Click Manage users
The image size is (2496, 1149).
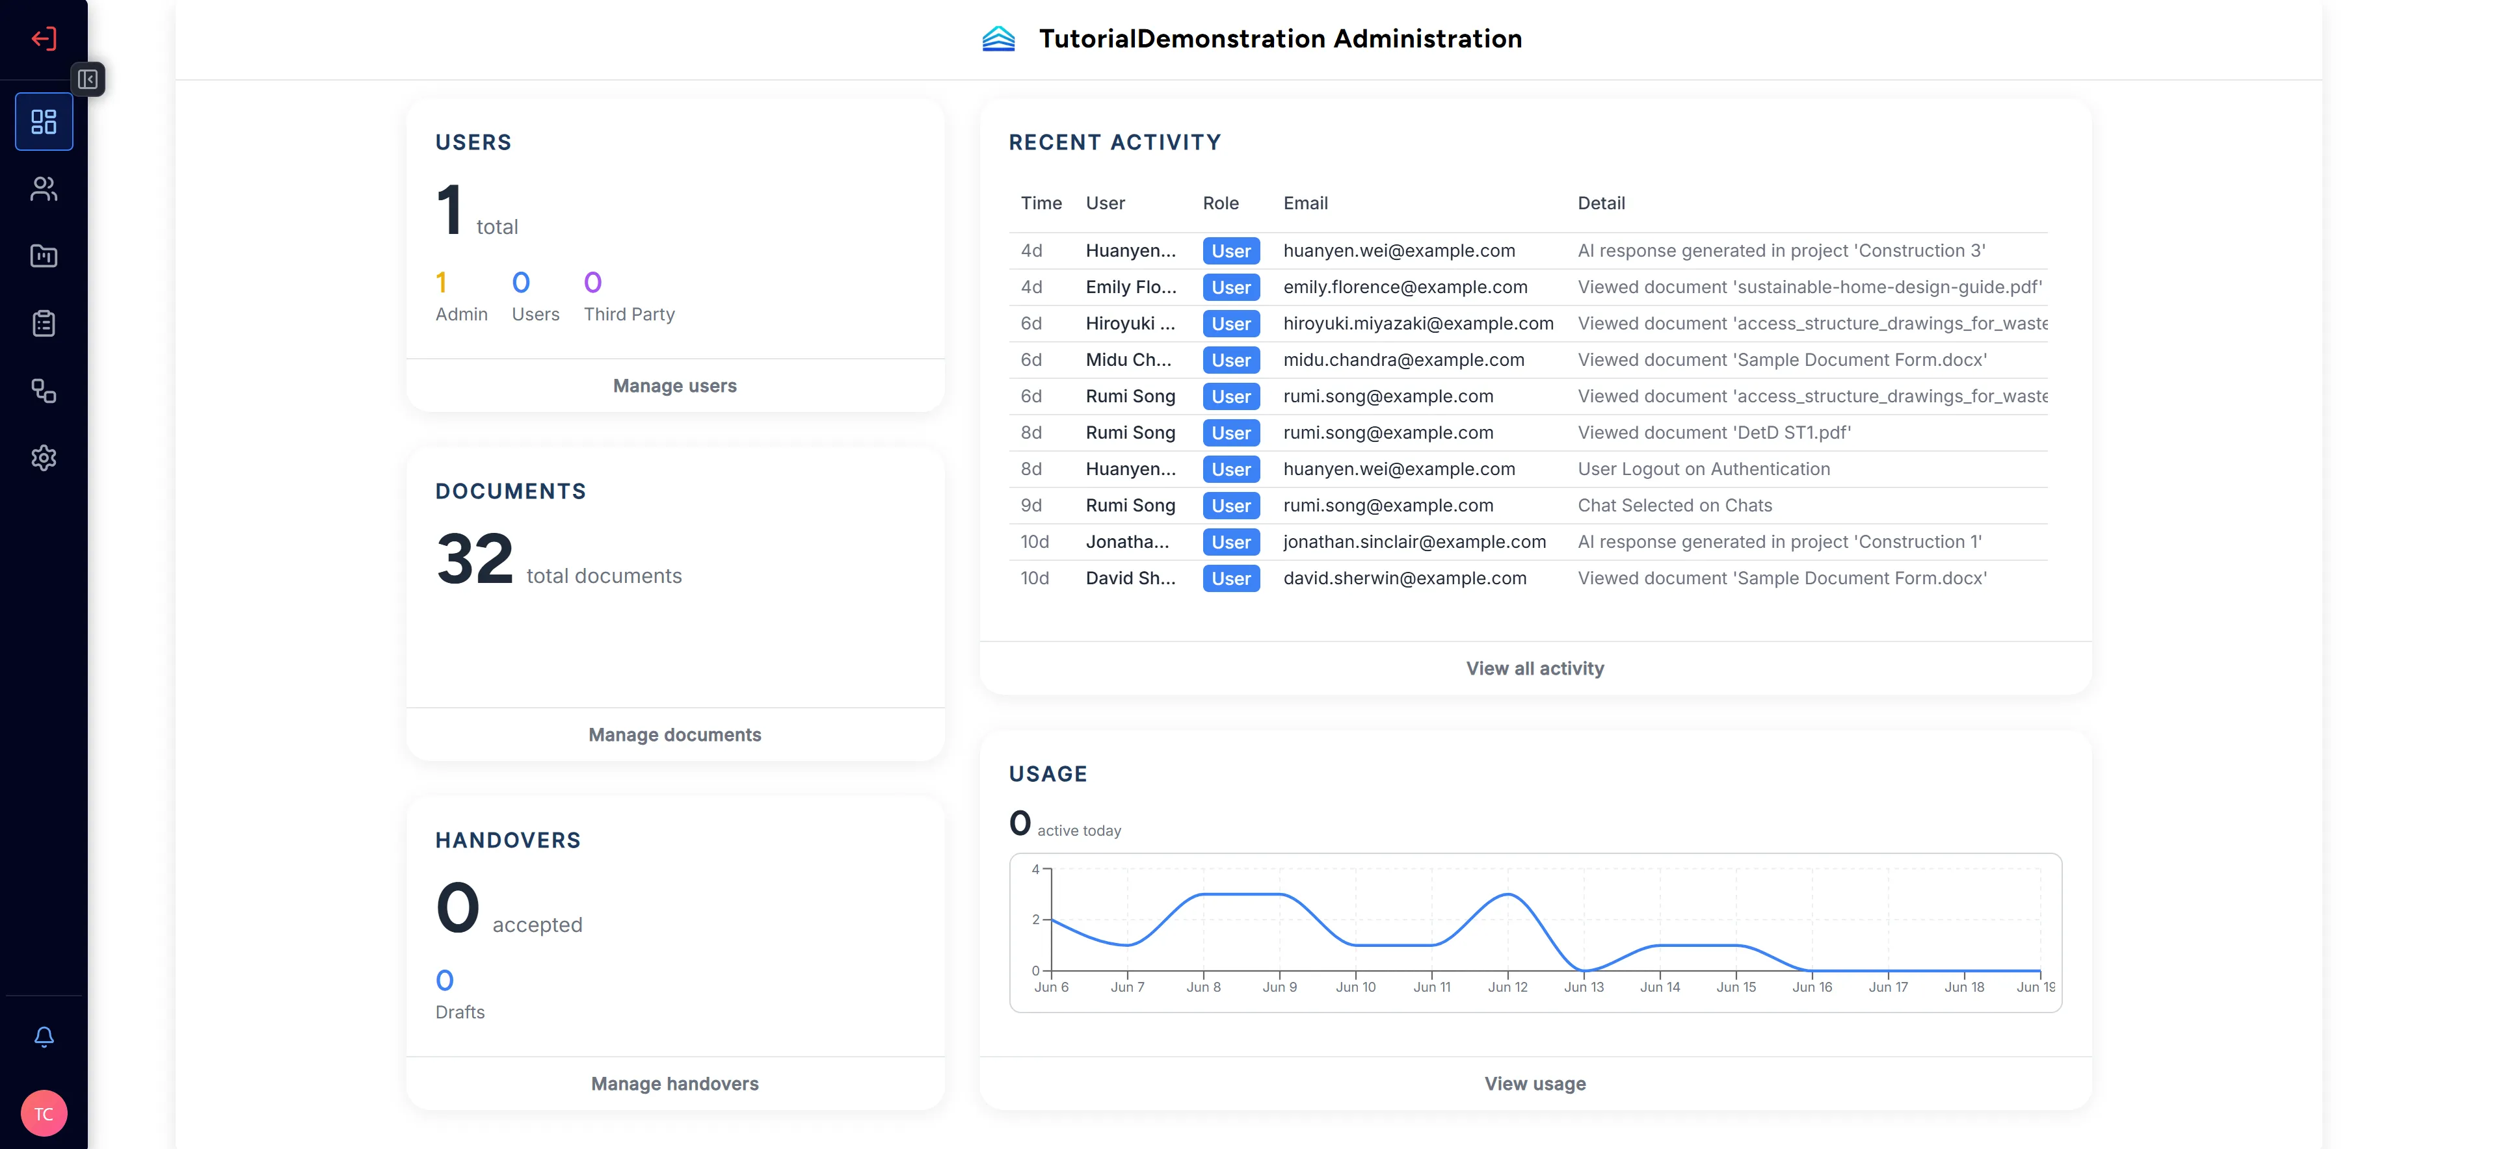point(674,385)
